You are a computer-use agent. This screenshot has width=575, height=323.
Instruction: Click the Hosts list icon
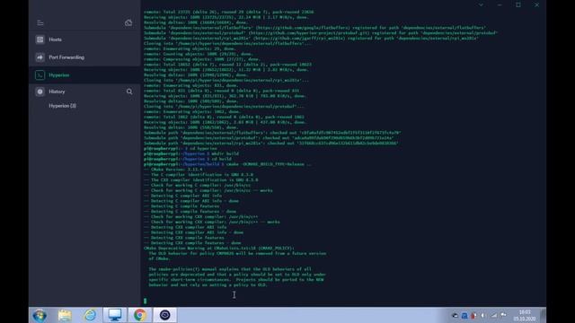pos(40,39)
